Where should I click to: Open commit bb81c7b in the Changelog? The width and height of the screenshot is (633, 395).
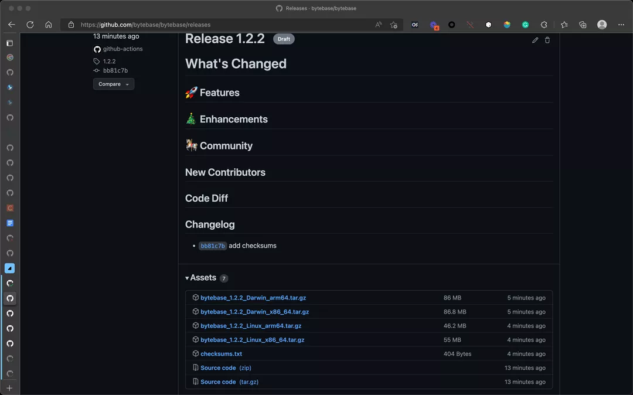click(212, 246)
